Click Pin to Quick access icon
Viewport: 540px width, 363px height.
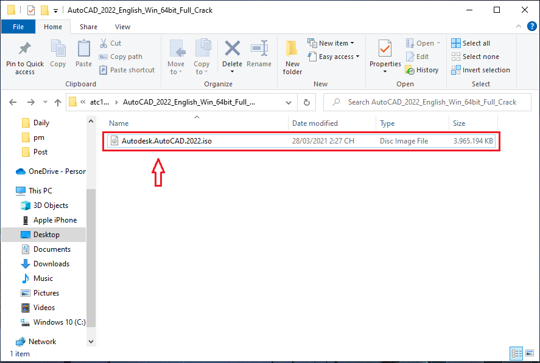pos(25,49)
